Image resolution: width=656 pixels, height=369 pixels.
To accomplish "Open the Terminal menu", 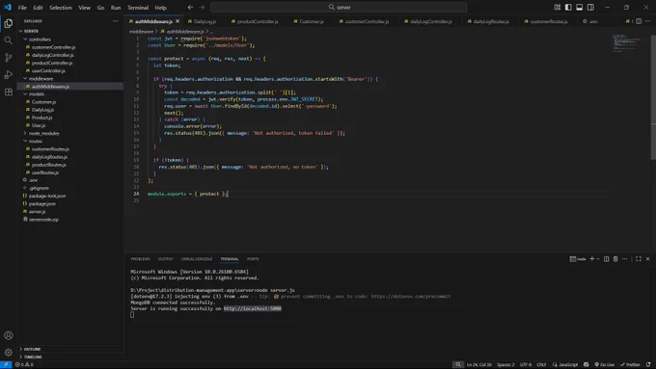I will pyautogui.click(x=138, y=7).
